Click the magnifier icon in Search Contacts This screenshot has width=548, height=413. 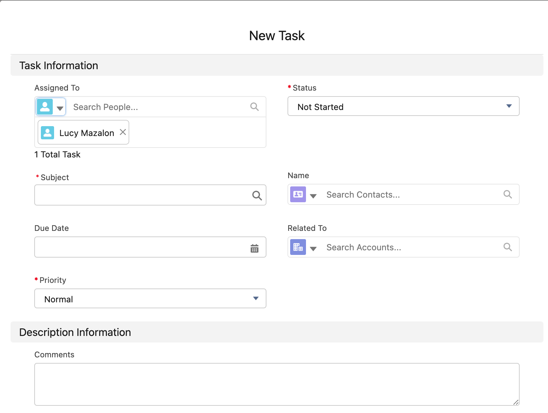click(x=508, y=194)
